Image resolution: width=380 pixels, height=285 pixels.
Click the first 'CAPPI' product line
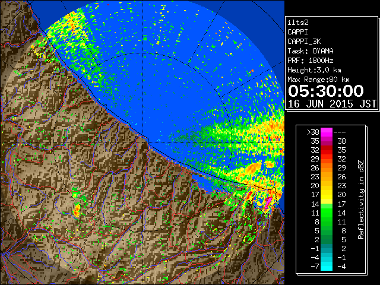(x=297, y=32)
